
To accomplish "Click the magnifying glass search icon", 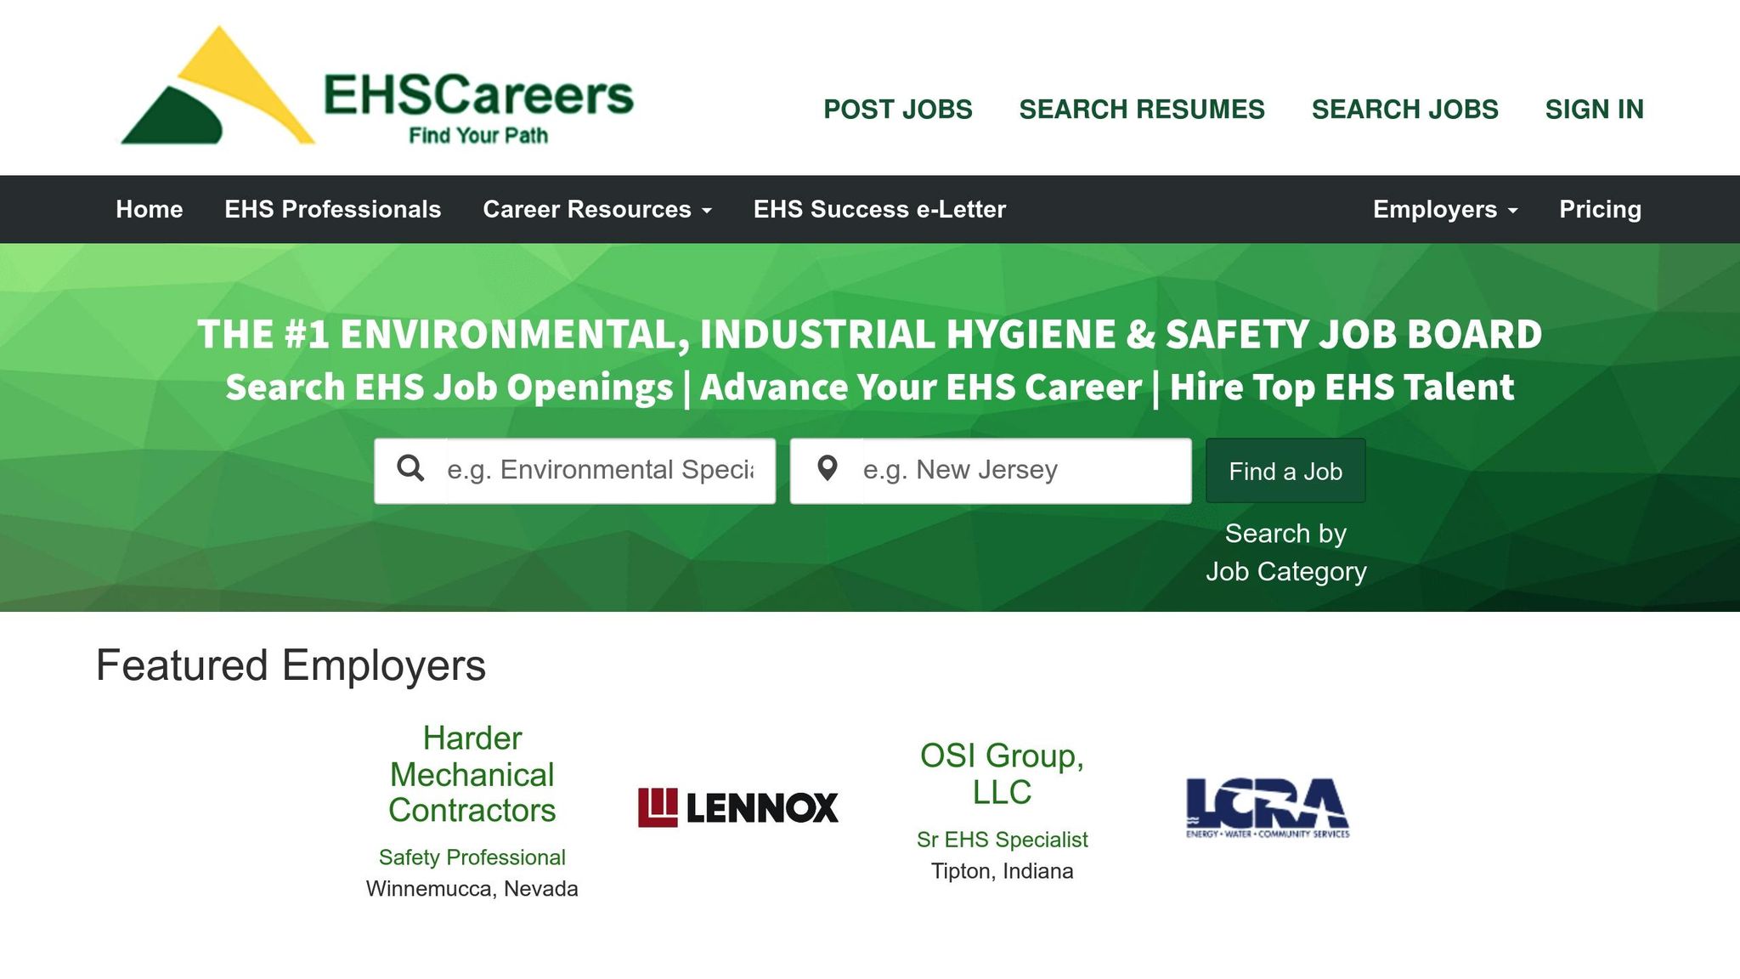I will coord(411,469).
